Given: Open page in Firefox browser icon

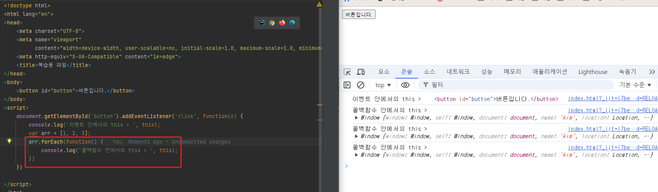Looking at the screenshot, I should [282, 23].
